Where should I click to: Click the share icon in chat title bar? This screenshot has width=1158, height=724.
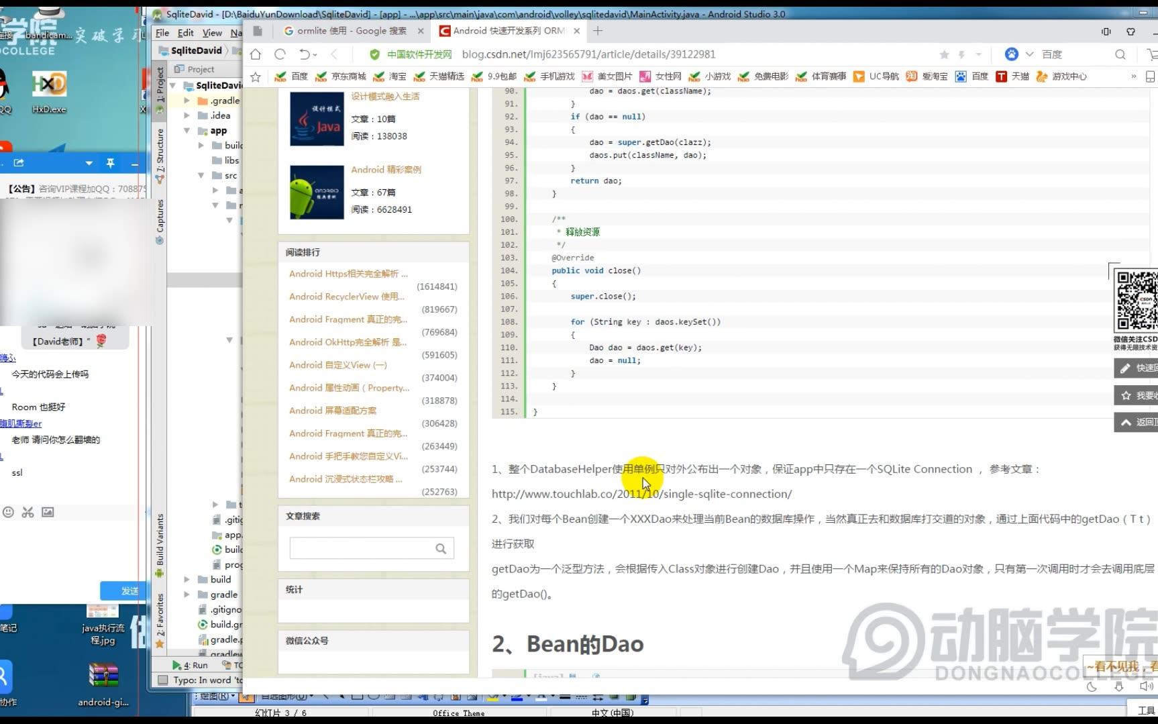19,163
